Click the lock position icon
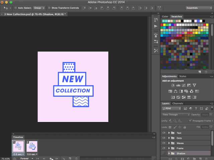Image resolution: width=214 pixels, height=160 pixels. click(180, 127)
